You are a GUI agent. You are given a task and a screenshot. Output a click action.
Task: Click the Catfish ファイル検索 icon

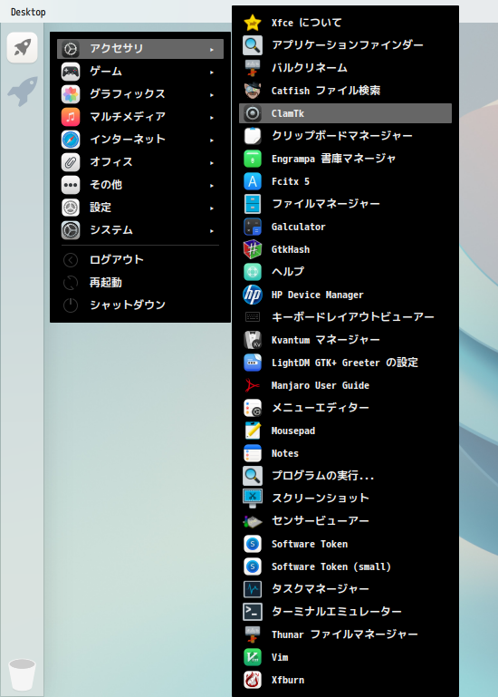[253, 91]
